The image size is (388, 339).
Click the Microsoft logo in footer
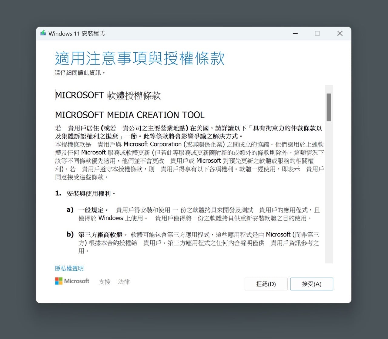tap(72, 281)
